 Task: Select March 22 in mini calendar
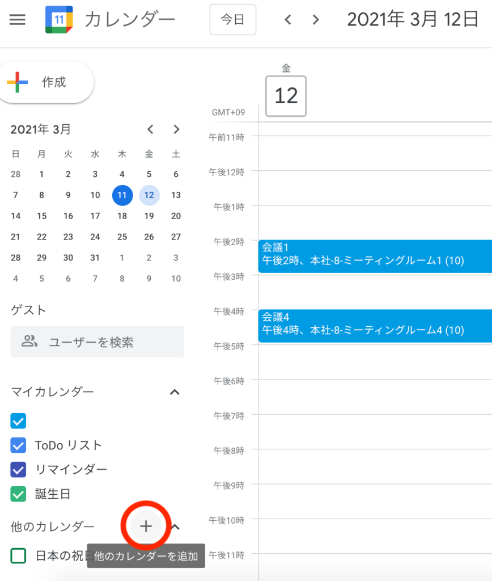tap(41, 237)
